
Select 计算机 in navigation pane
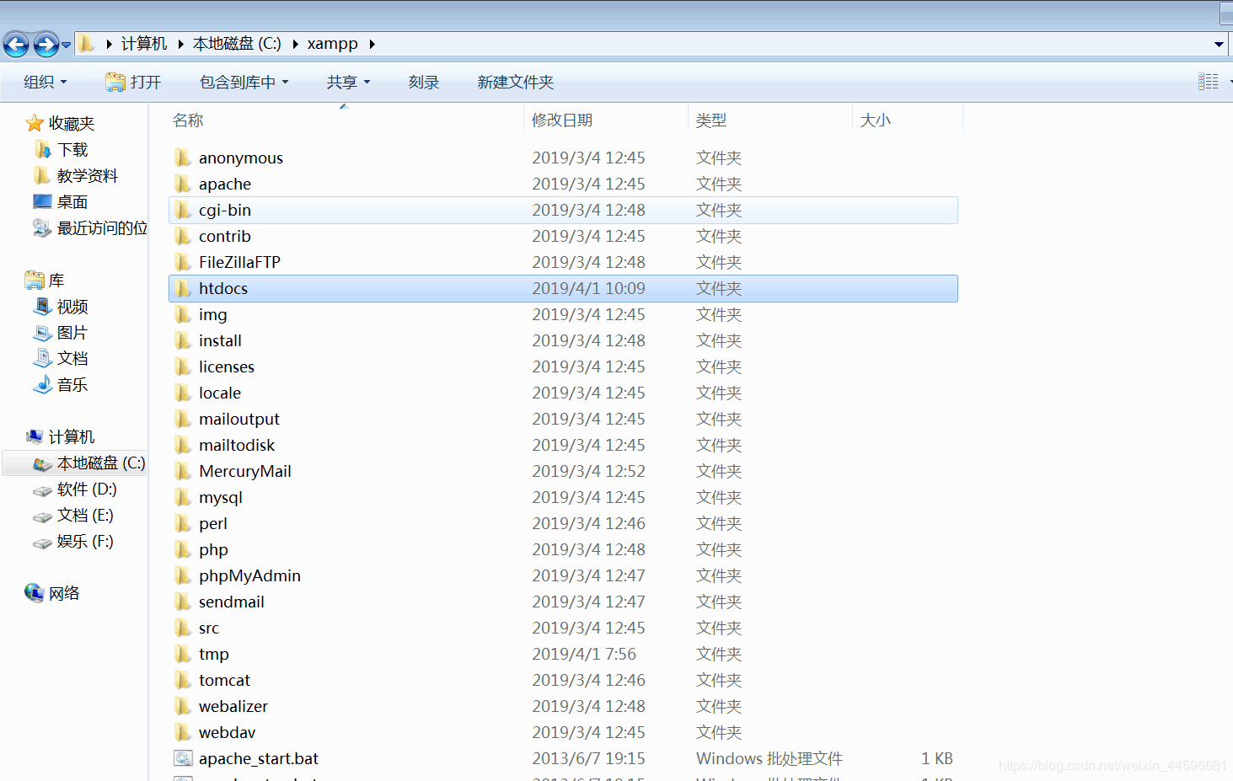coord(61,436)
